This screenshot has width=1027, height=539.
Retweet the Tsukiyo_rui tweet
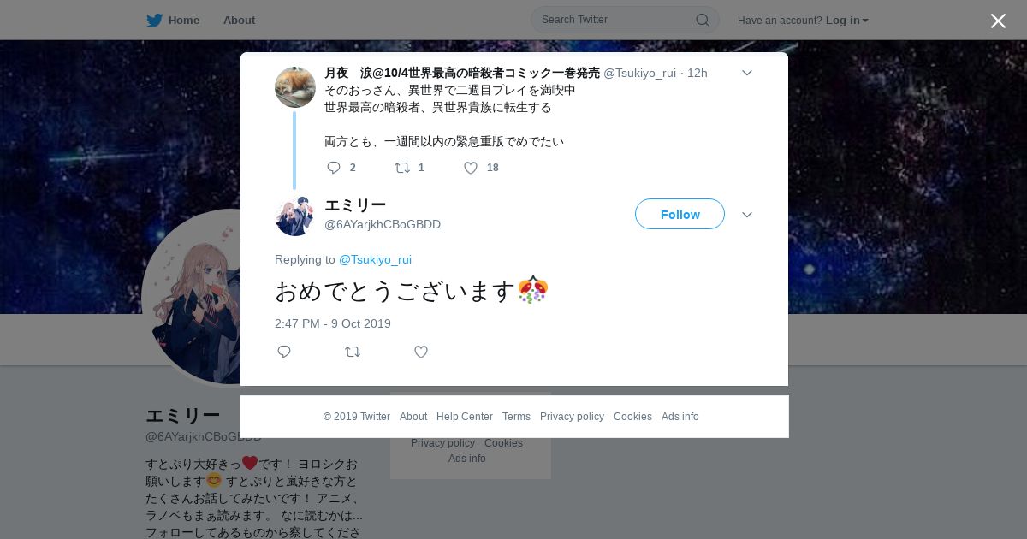(402, 168)
